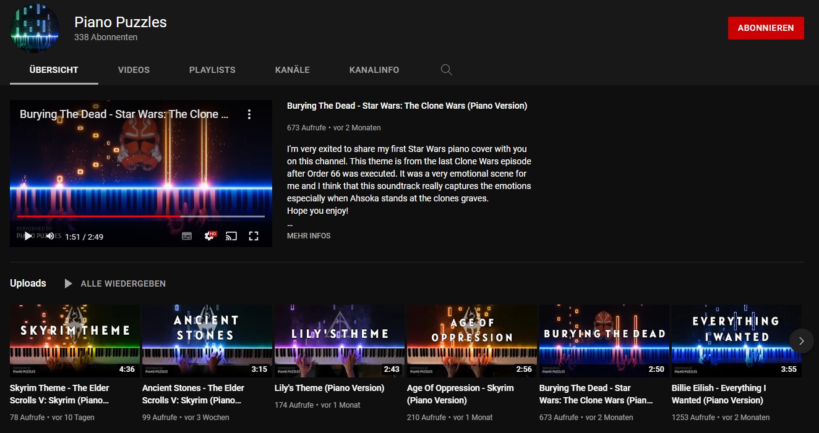Open the Skyrim Theme video thumbnail

[x=75, y=341]
